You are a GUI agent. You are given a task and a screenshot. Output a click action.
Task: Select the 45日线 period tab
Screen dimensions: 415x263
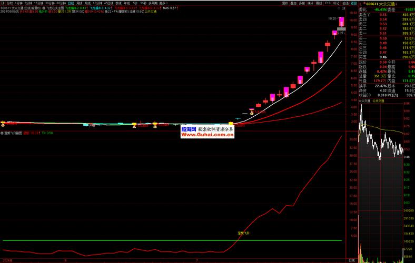[108, 3]
